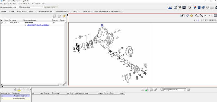The height and width of the screenshot is (102, 217).
Task: Toggle write protection for the WDB9521413K369692 list
Action: click(2, 99)
